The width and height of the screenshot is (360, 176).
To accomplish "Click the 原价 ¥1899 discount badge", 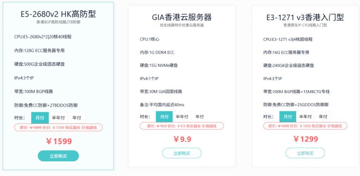I will pyautogui.click(x=58, y=128).
